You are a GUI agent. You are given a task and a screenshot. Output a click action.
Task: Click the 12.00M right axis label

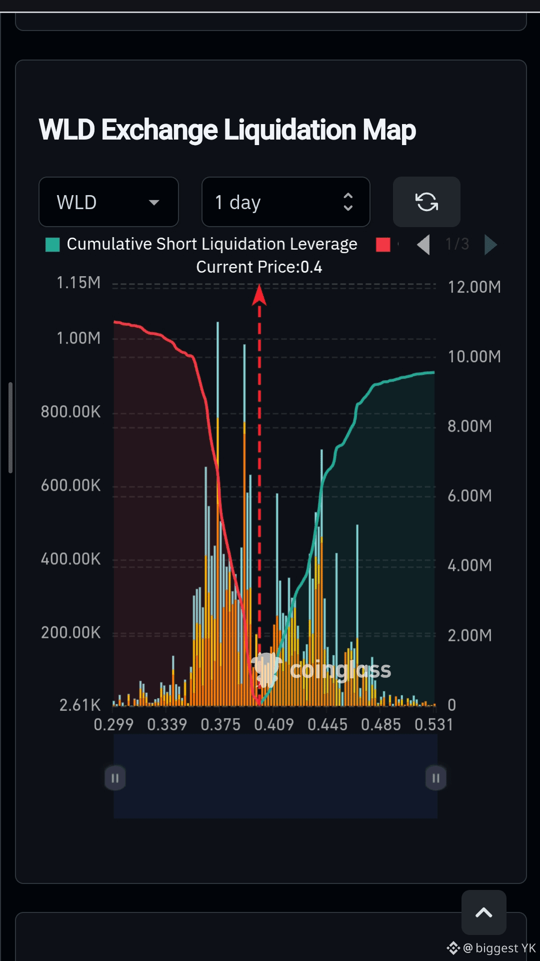click(474, 287)
